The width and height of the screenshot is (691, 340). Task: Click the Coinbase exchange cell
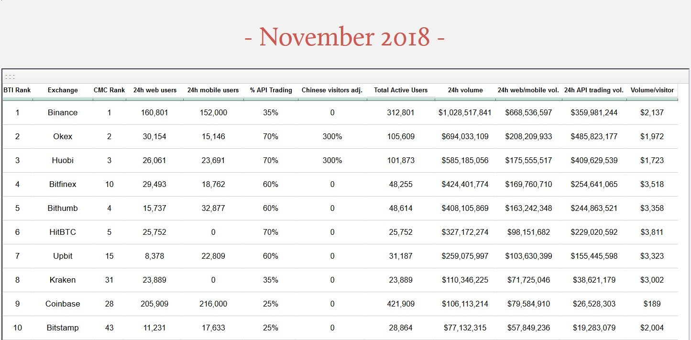(63, 304)
